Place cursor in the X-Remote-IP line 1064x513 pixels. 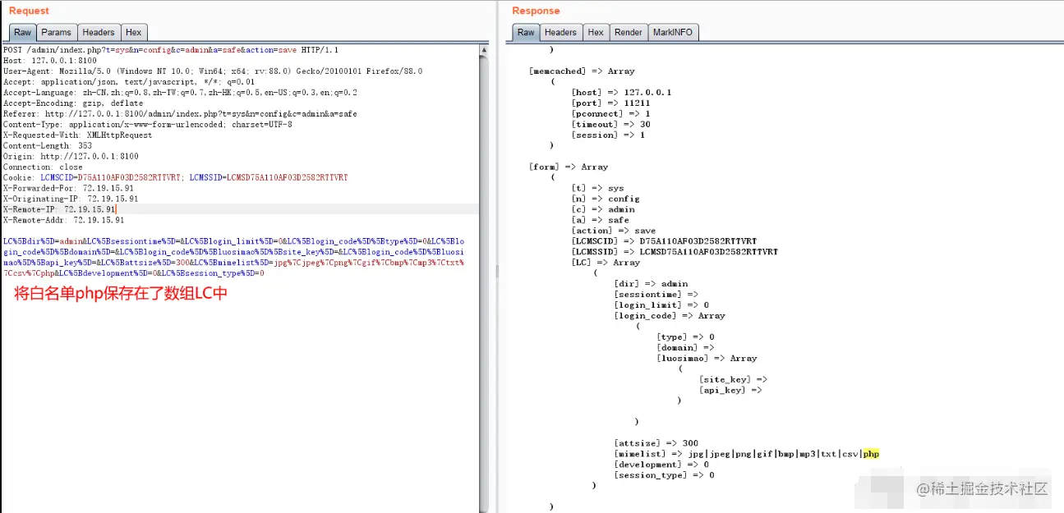(60, 209)
